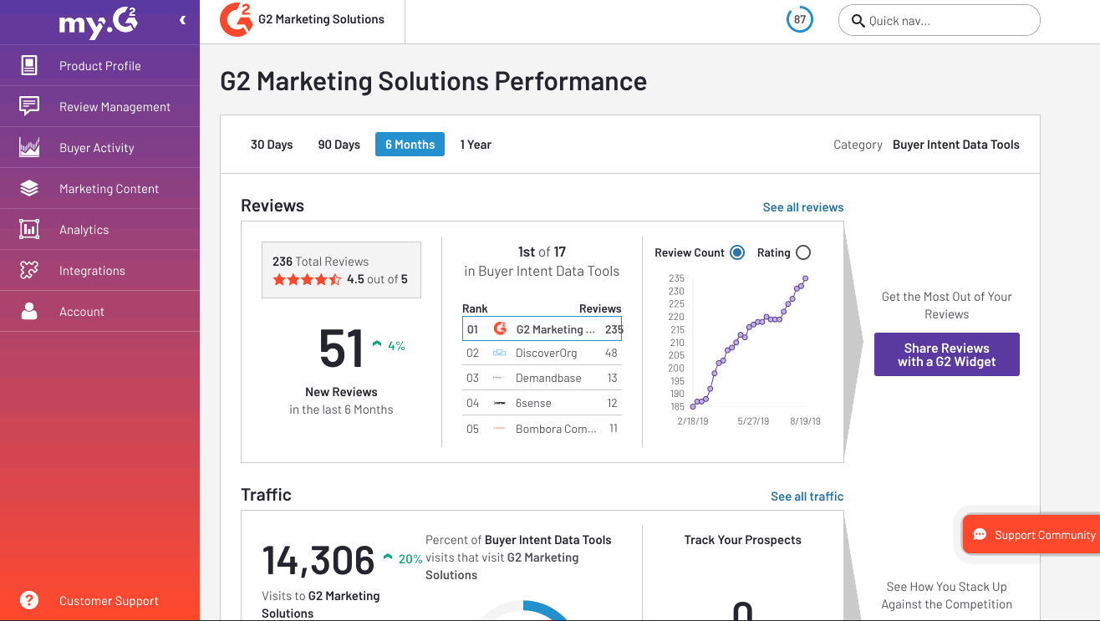Open Customer Support link in sidebar
The height and width of the screenshot is (621, 1100).
109,601
